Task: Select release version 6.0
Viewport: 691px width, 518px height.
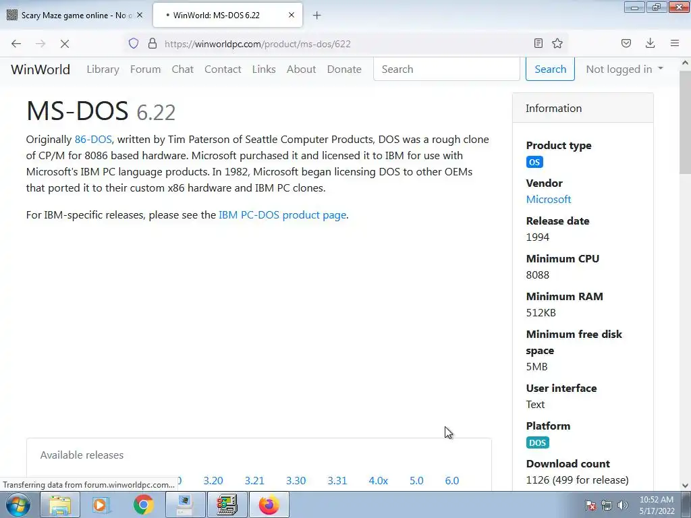Action: coord(452,480)
